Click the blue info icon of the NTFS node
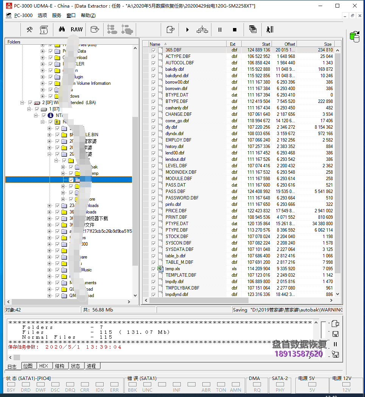This screenshot has height=397, width=365. [51, 115]
